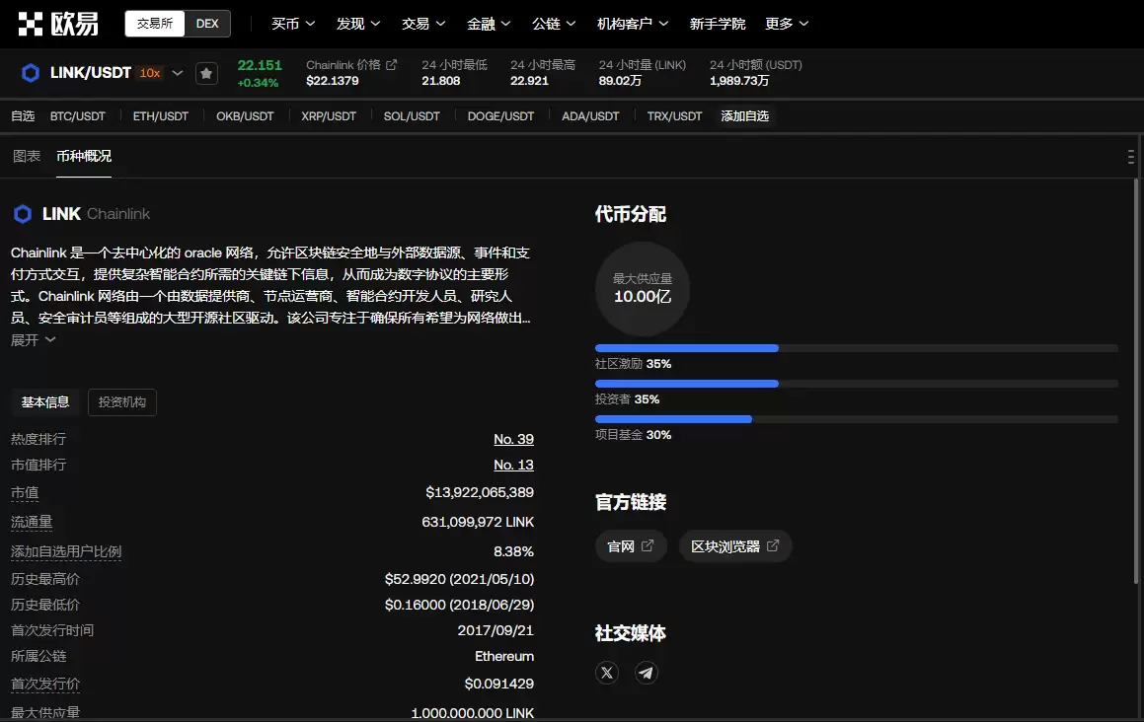Switch to DEX mode
The image size is (1144, 722).
[207, 24]
